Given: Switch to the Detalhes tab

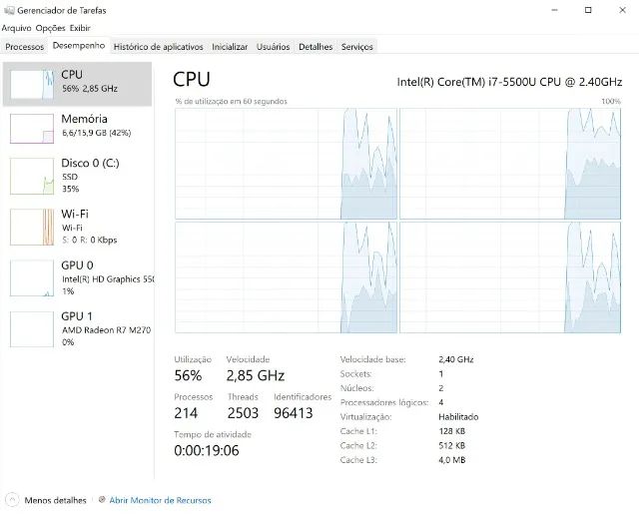Looking at the screenshot, I should [316, 47].
